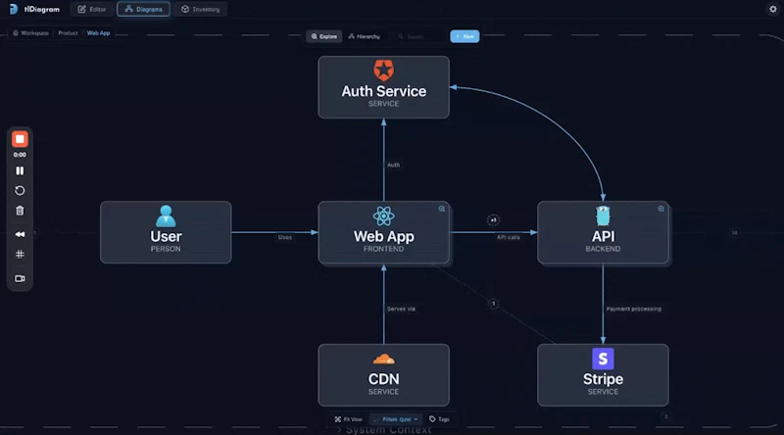Click Fit View button
This screenshot has height=435, width=784.
pyautogui.click(x=349, y=419)
